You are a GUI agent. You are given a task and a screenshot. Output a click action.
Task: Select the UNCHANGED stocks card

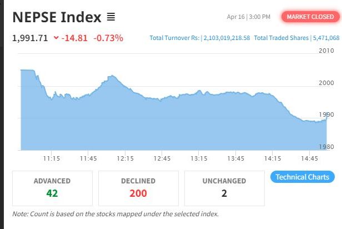click(224, 188)
